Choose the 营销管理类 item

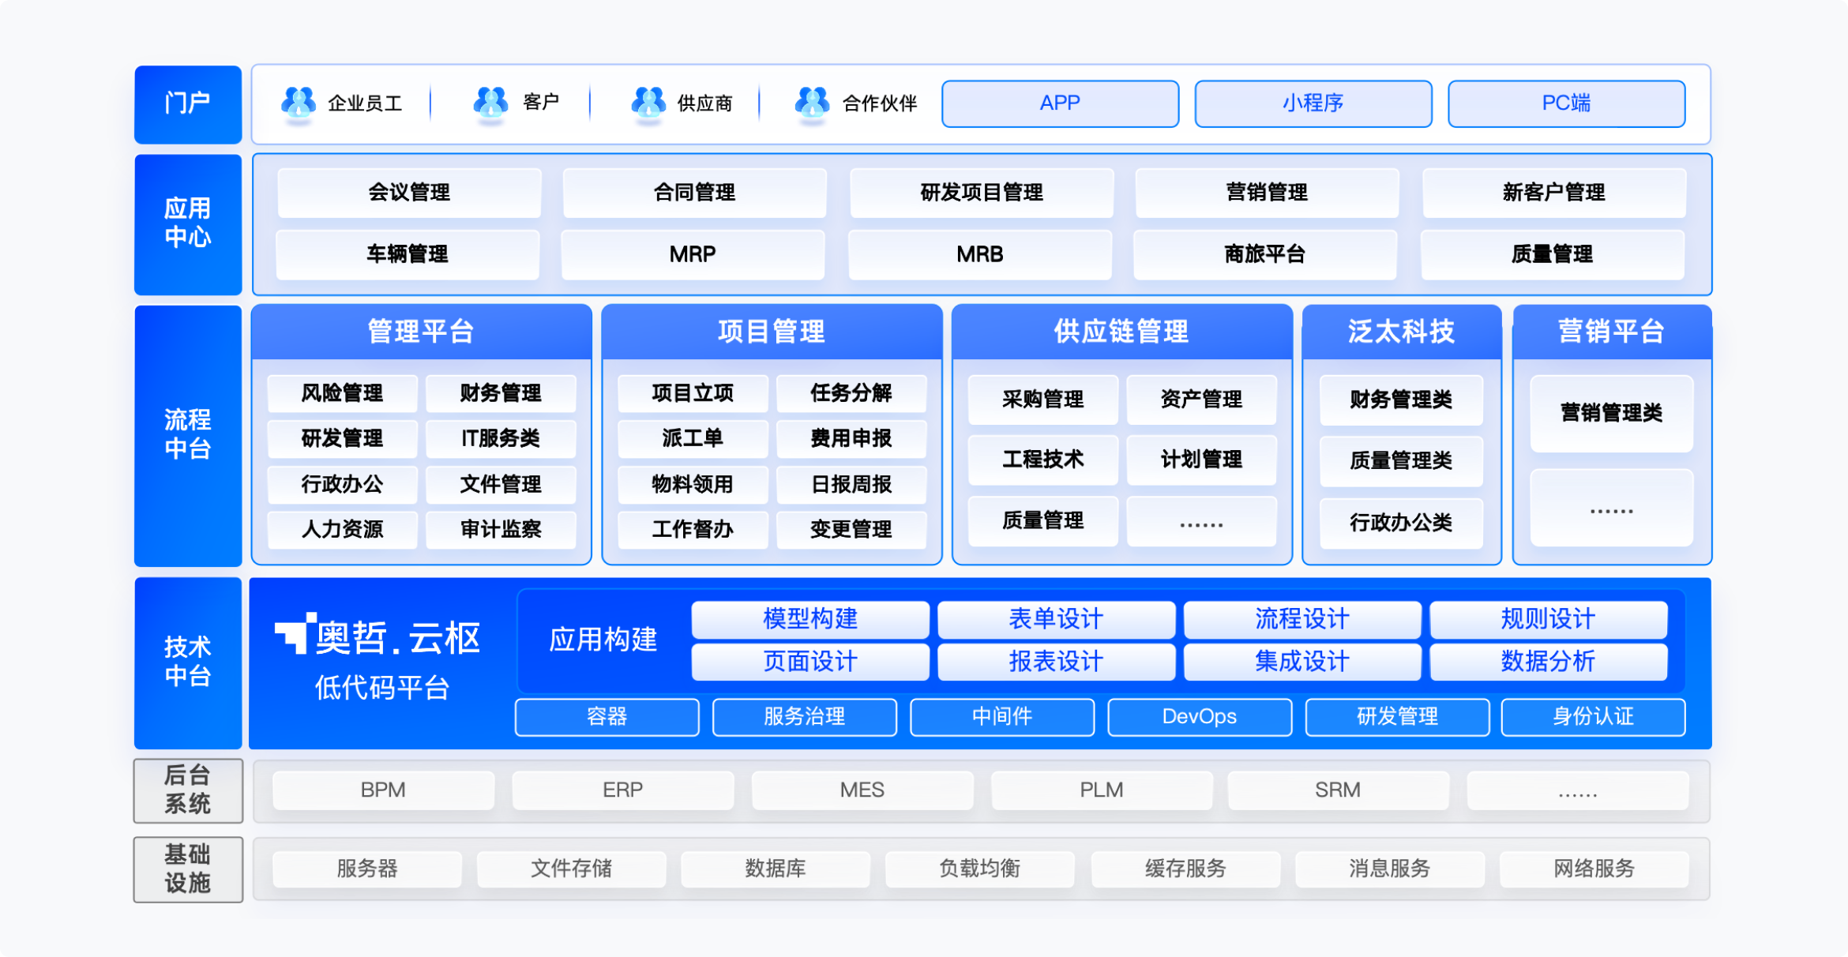(1612, 413)
